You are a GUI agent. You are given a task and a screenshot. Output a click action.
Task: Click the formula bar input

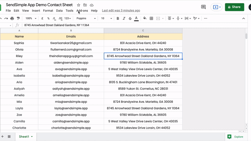point(135,25)
